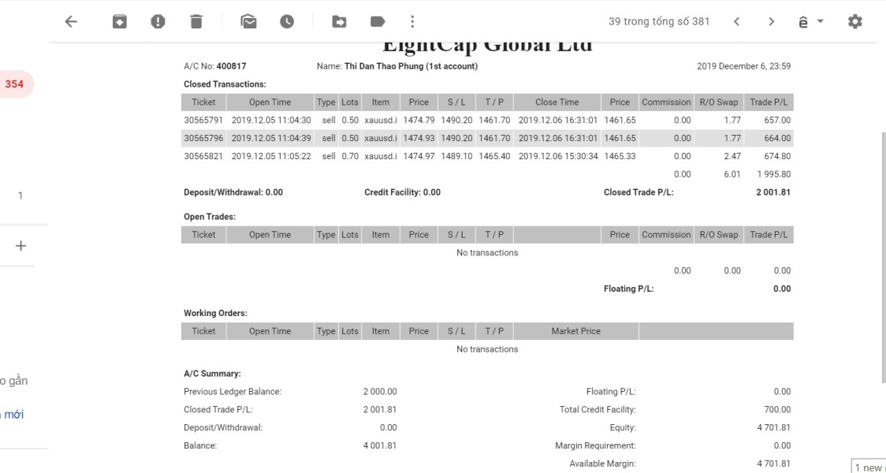Click the 354 unread count badge
The height and width of the screenshot is (473, 886).
click(x=15, y=84)
